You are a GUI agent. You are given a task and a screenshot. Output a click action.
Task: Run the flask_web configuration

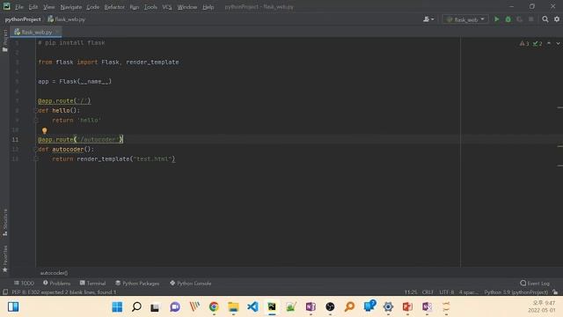click(496, 19)
